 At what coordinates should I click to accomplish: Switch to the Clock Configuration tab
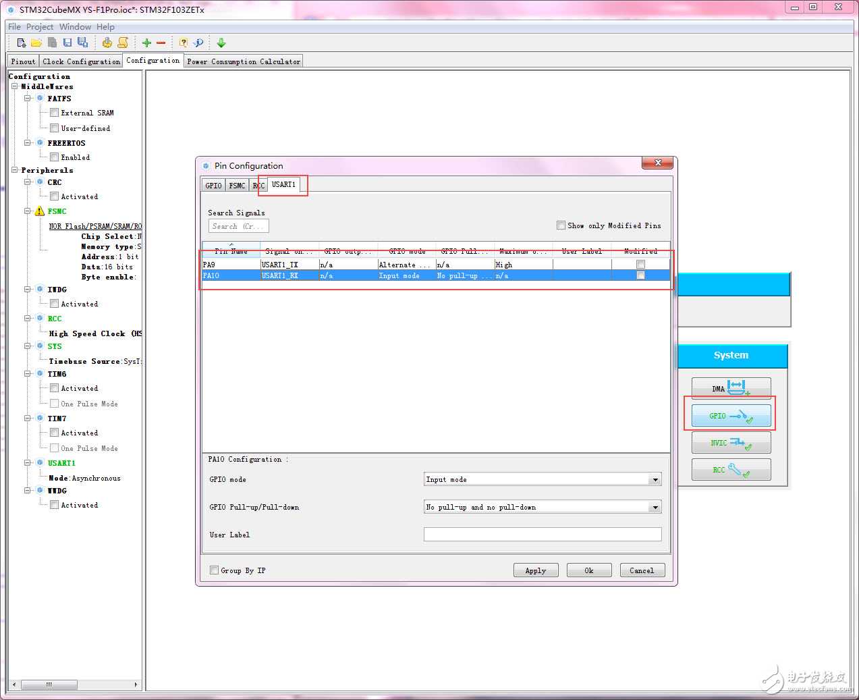pos(81,61)
